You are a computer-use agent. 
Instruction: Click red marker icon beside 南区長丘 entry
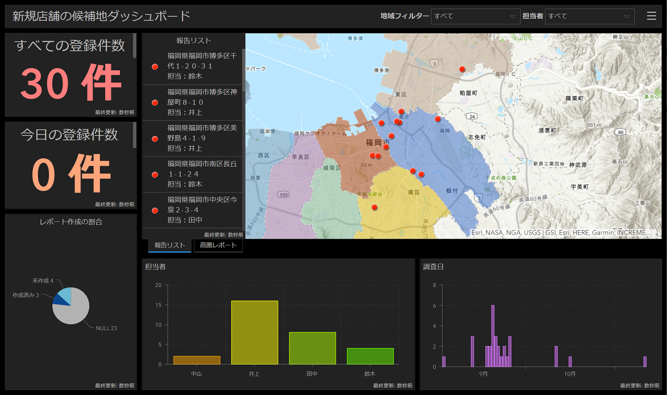[155, 174]
